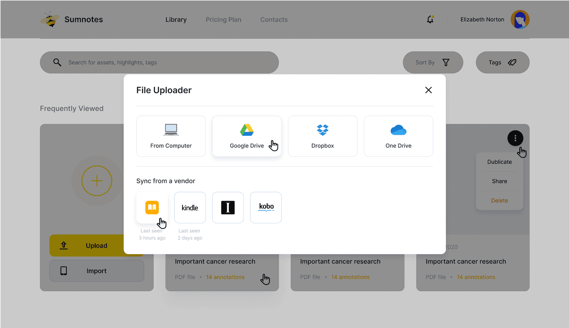Screen dimensions: 569x328
Task: Focus the assets, highlights, tags search field
Action: pos(159,62)
